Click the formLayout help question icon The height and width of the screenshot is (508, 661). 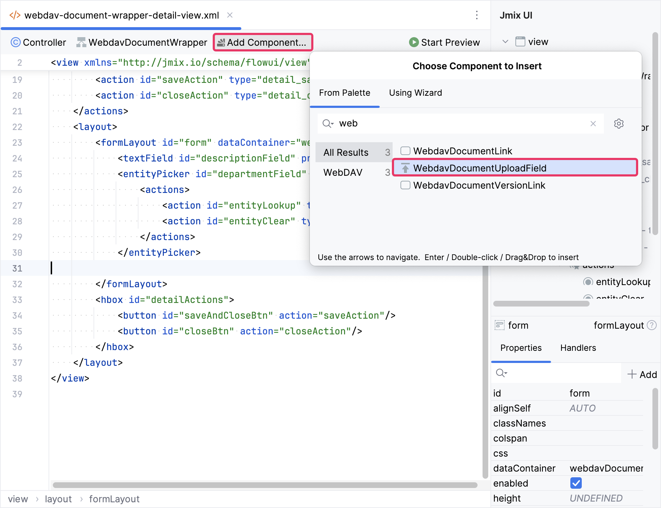(652, 325)
